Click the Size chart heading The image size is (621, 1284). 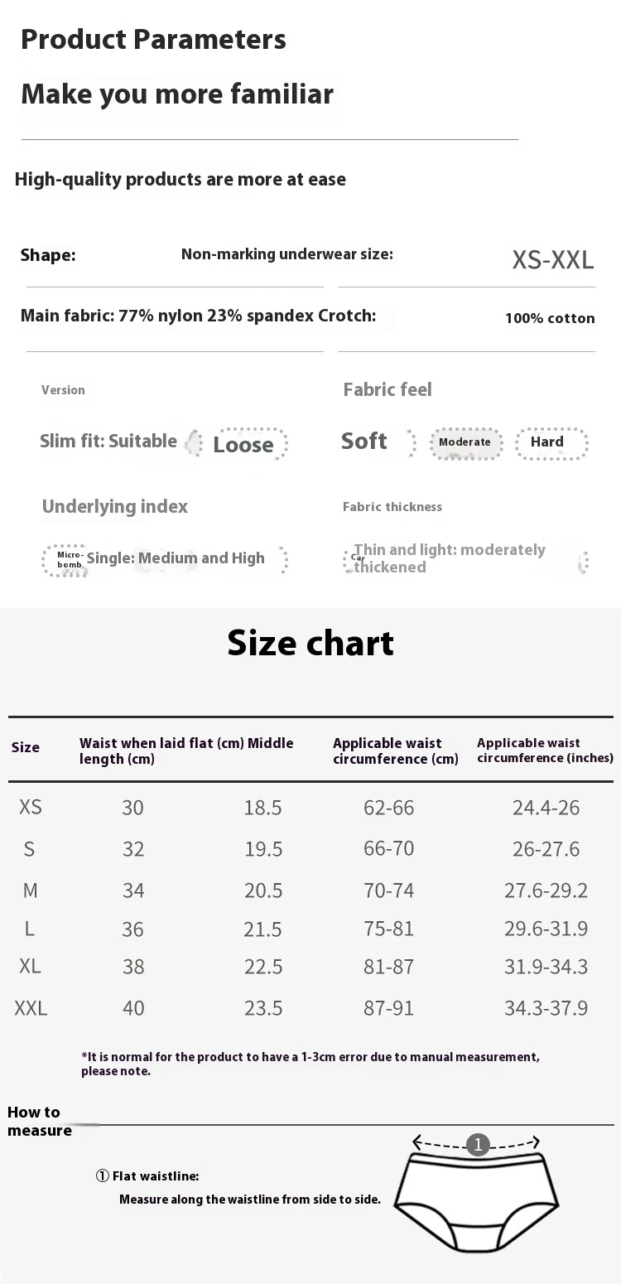click(310, 644)
